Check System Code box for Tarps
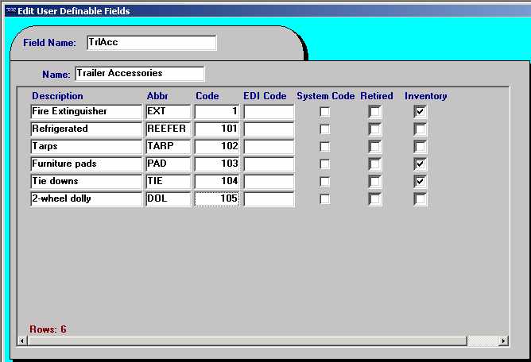Viewport: 531px width, 362px height. pyautogui.click(x=325, y=147)
